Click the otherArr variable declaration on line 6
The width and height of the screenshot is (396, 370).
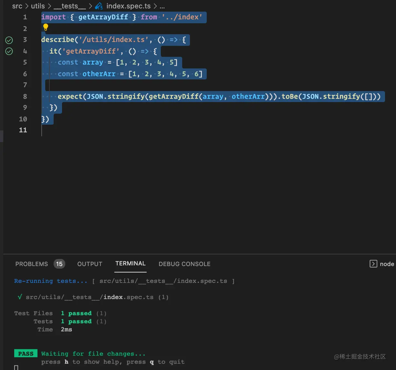(99, 74)
